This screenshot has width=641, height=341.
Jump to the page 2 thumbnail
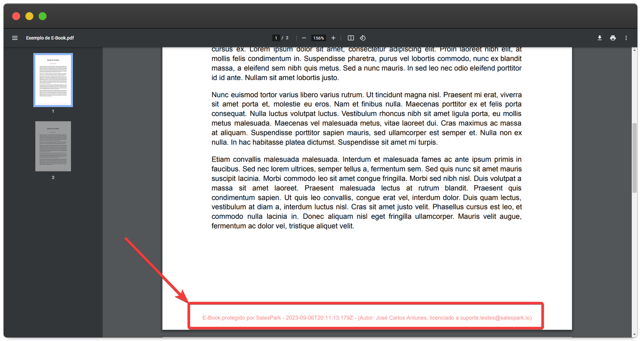53,146
